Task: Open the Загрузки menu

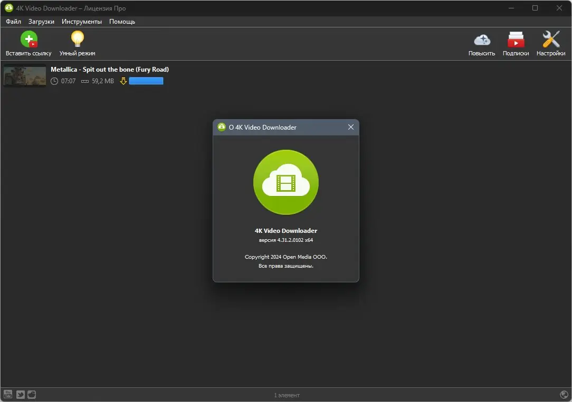Action: click(x=41, y=22)
